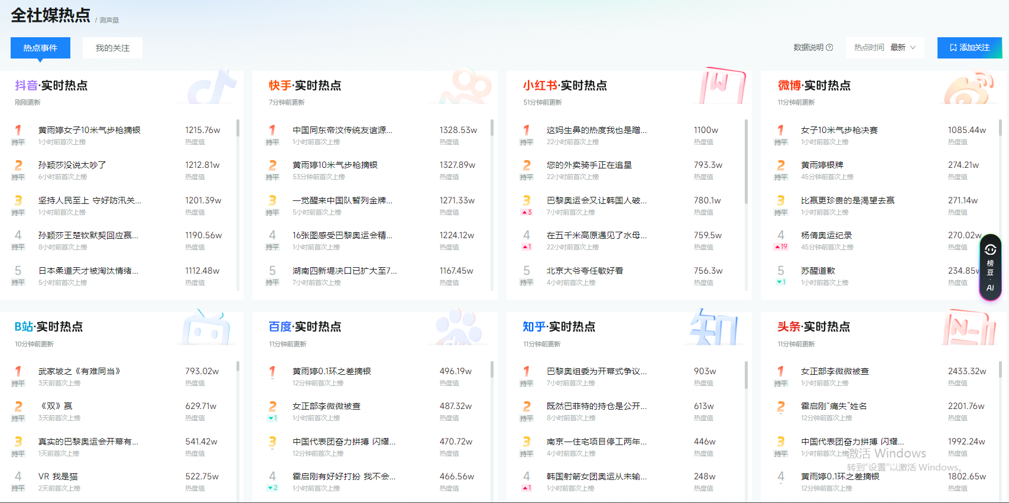The height and width of the screenshot is (503, 1009).
Task: Open 快手 topic 16张图感受巴黎奥运会精
Action: [343, 235]
